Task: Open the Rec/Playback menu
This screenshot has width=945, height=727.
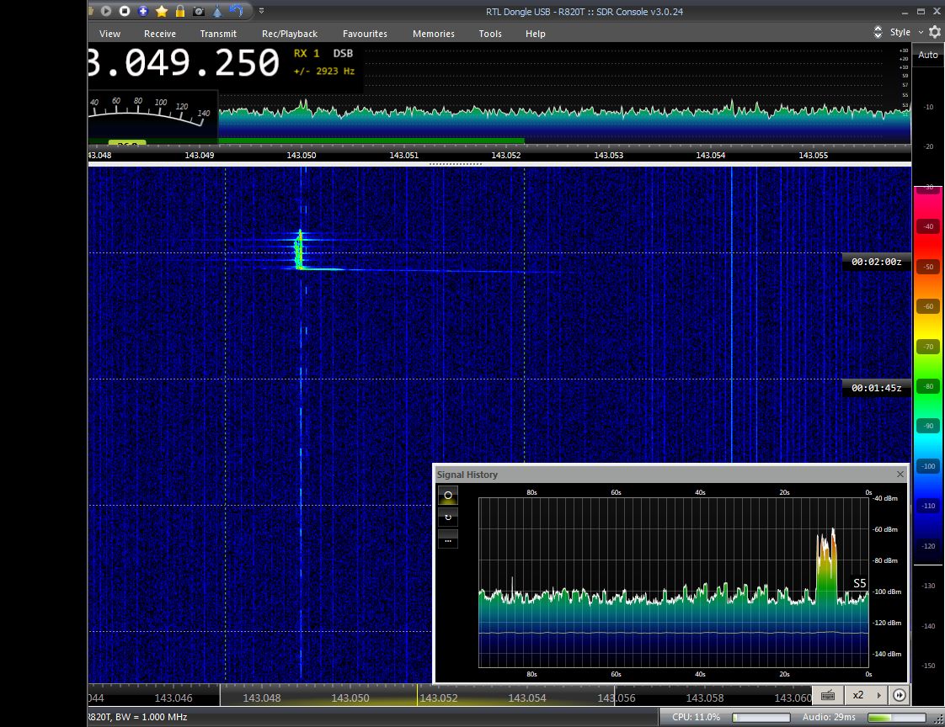Action: pos(289,34)
